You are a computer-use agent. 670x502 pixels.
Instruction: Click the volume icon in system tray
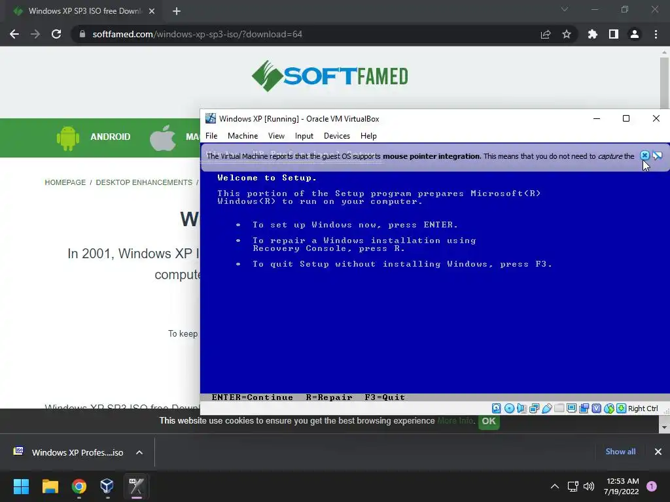coord(589,486)
